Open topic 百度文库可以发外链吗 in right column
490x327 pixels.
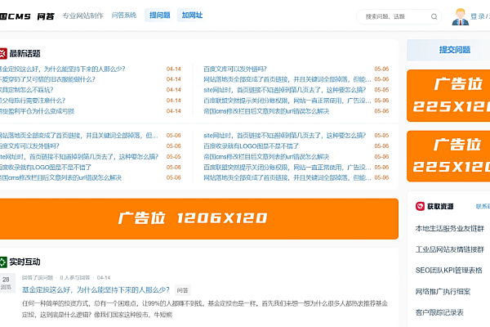coord(237,69)
